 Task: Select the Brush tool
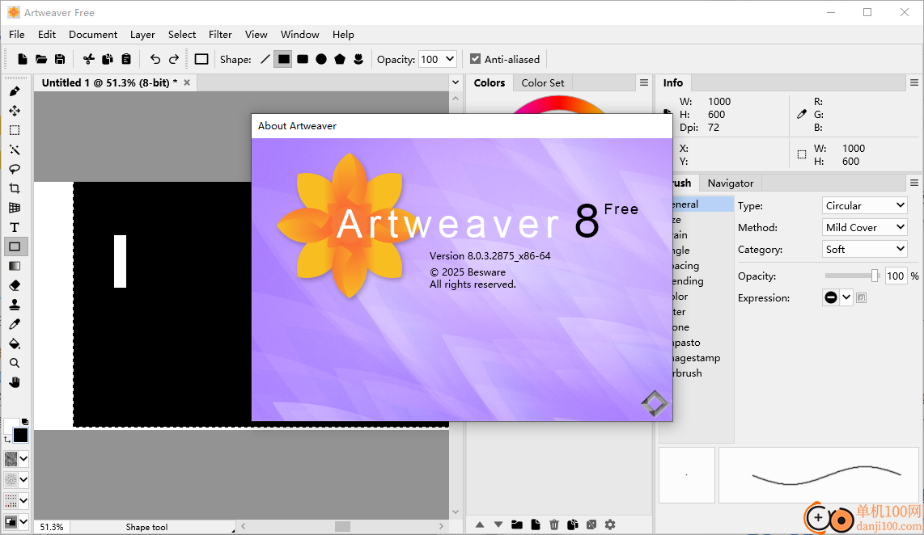(15, 91)
